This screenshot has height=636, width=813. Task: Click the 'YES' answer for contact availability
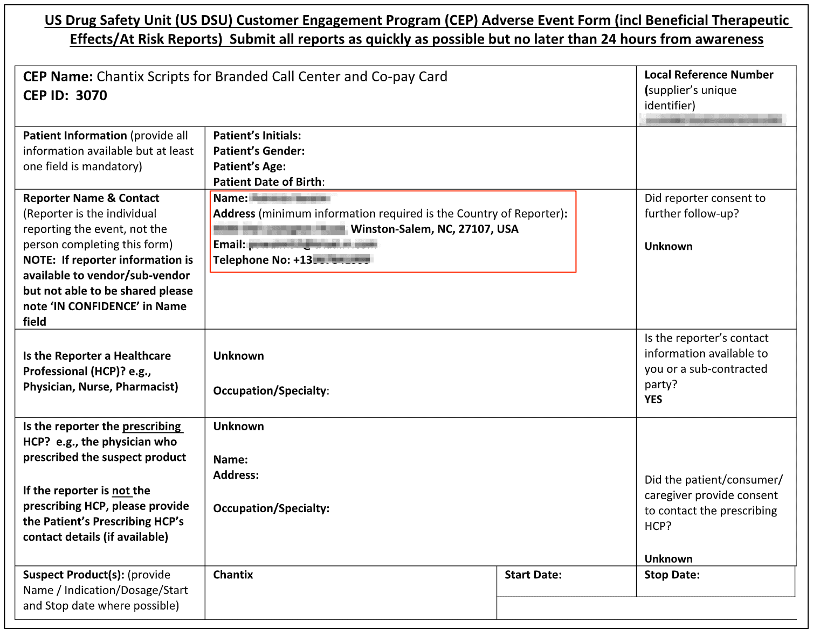point(653,399)
